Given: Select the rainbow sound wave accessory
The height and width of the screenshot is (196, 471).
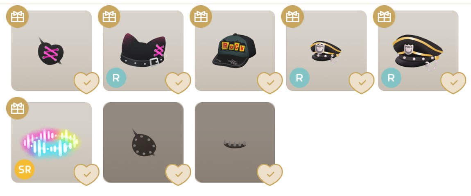Looking at the screenshot, I should (x=51, y=142).
